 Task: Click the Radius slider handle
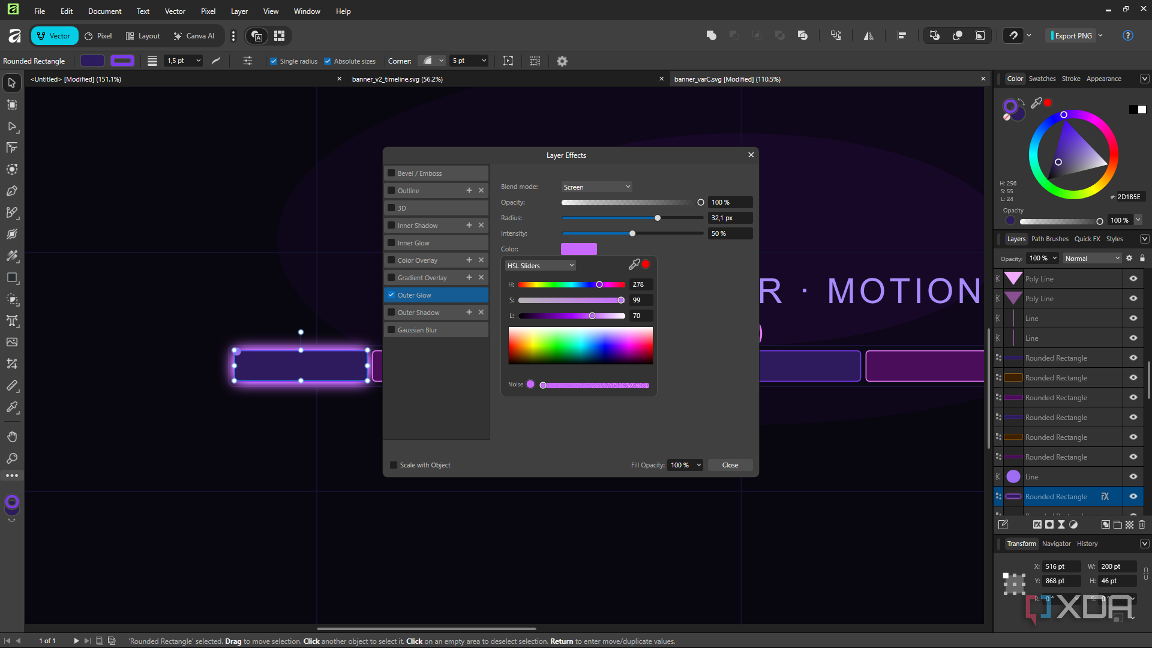click(658, 218)
